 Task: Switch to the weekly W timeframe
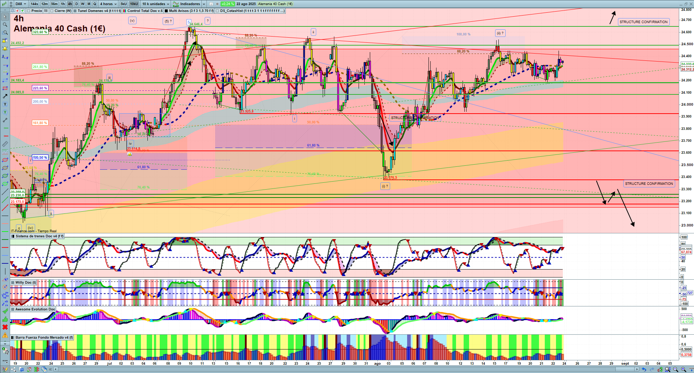[x=83, y=4]
